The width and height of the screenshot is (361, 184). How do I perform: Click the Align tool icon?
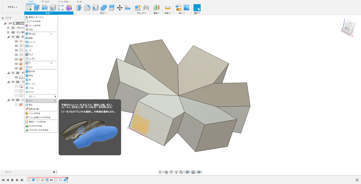pyautogui.click(x=128, y=8)
